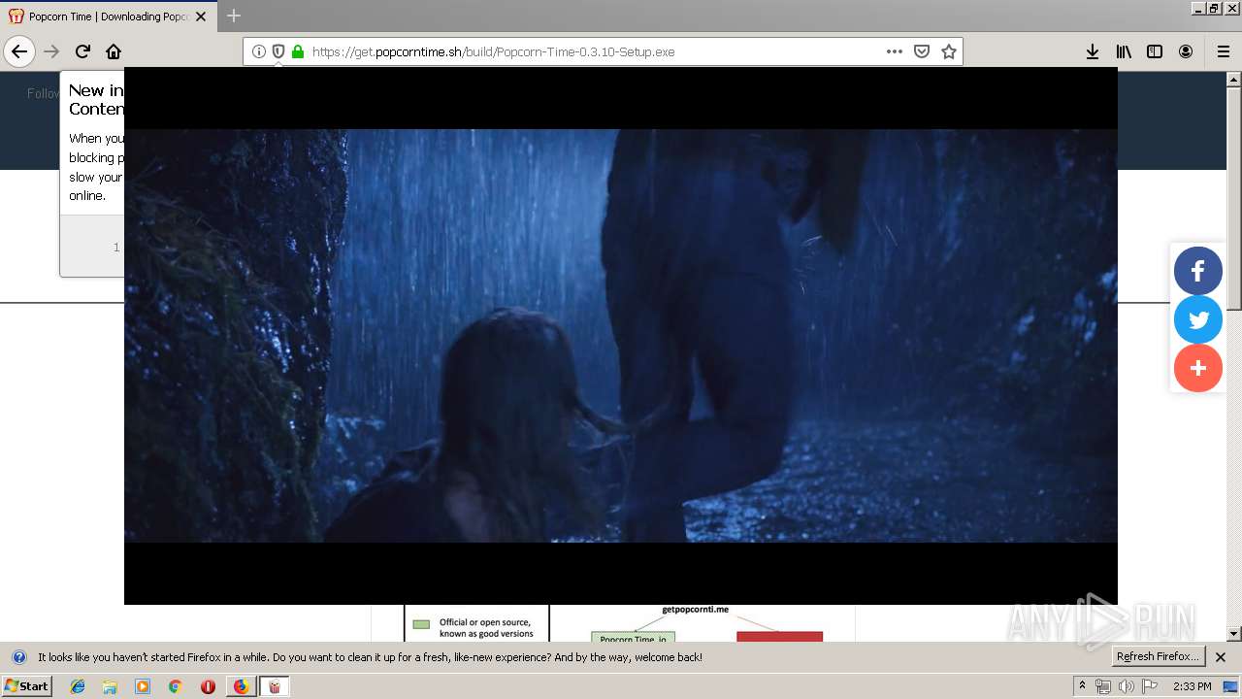The width and height of the screenshot is (1242, 699).
Task: Click the Popcorn Time.io diagram box
Action: [x=633, y=638]
